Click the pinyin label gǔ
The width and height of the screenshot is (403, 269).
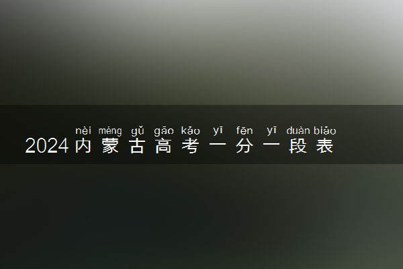pyautogui.click(x=137, y=131)
